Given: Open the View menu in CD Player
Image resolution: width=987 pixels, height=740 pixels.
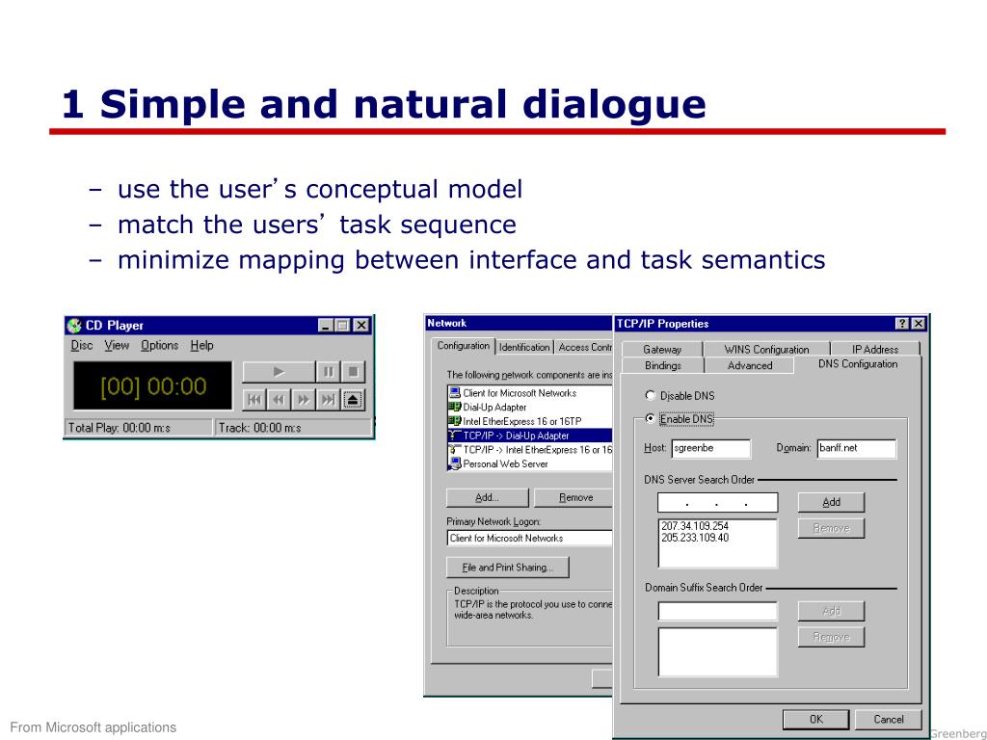Looking at the screenshot, I should tap(117, 346).
